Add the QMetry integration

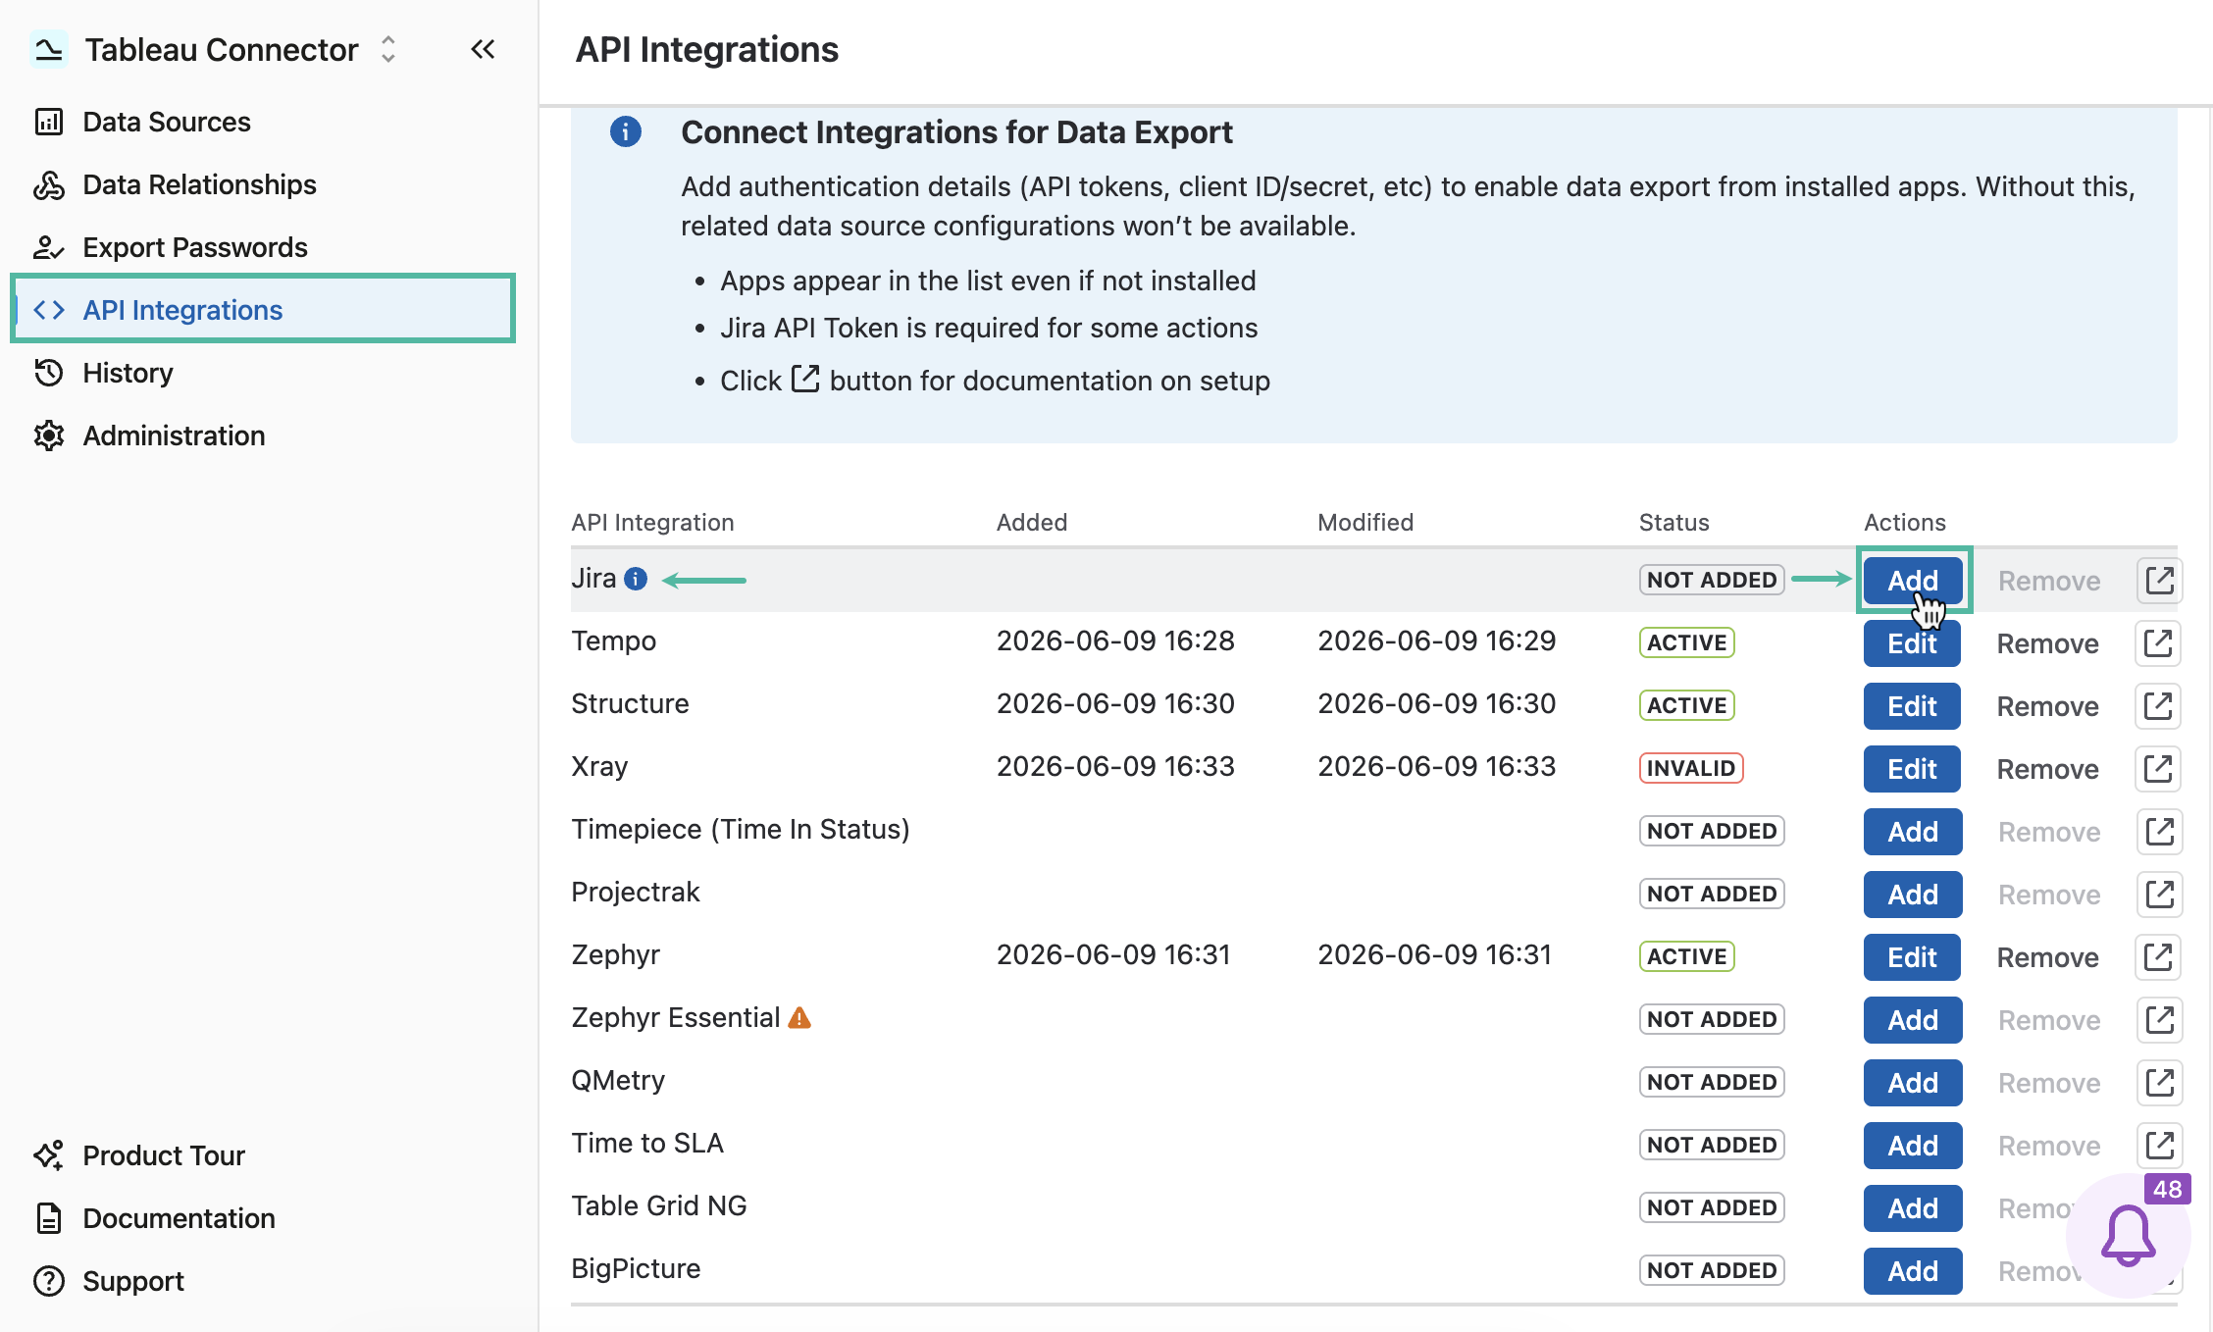(x=1913, y=1083)
